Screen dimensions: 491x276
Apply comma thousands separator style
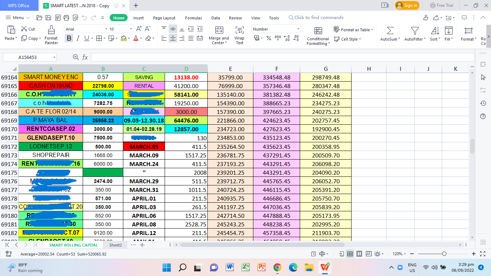coord(278,38)
